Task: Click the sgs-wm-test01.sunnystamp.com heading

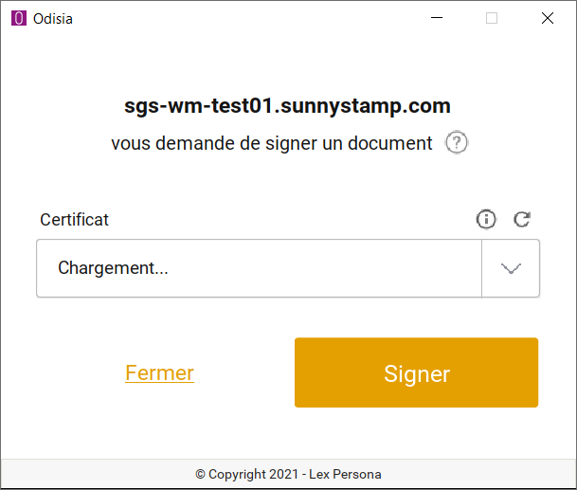Action: 287,105
